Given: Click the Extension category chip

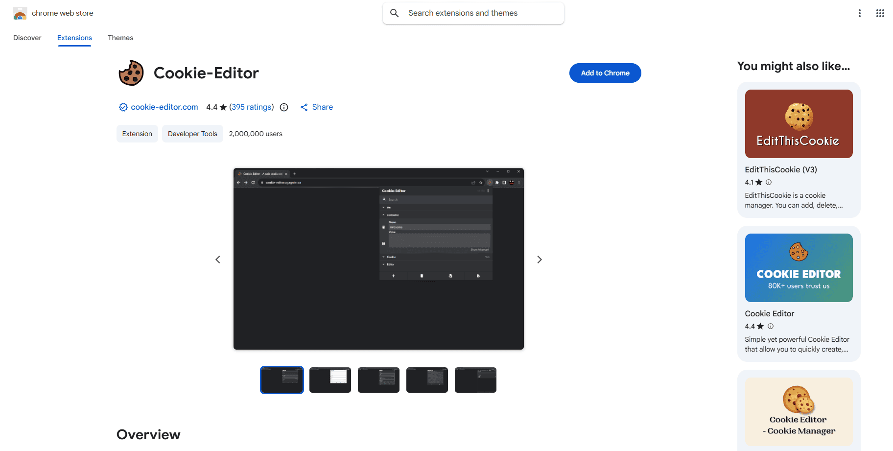Looking at the screenshot, I should point(137,134).
